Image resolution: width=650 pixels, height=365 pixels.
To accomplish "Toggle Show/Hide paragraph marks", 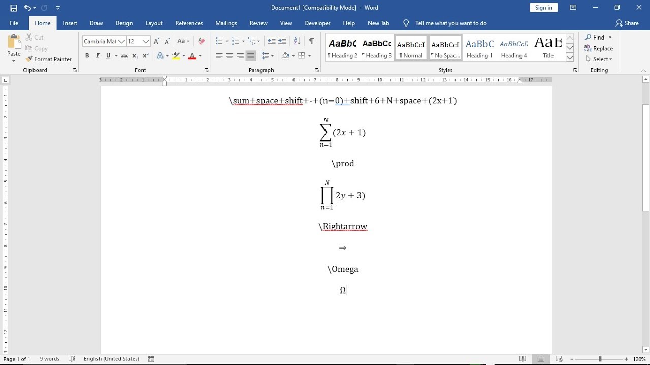I will 311,41.
